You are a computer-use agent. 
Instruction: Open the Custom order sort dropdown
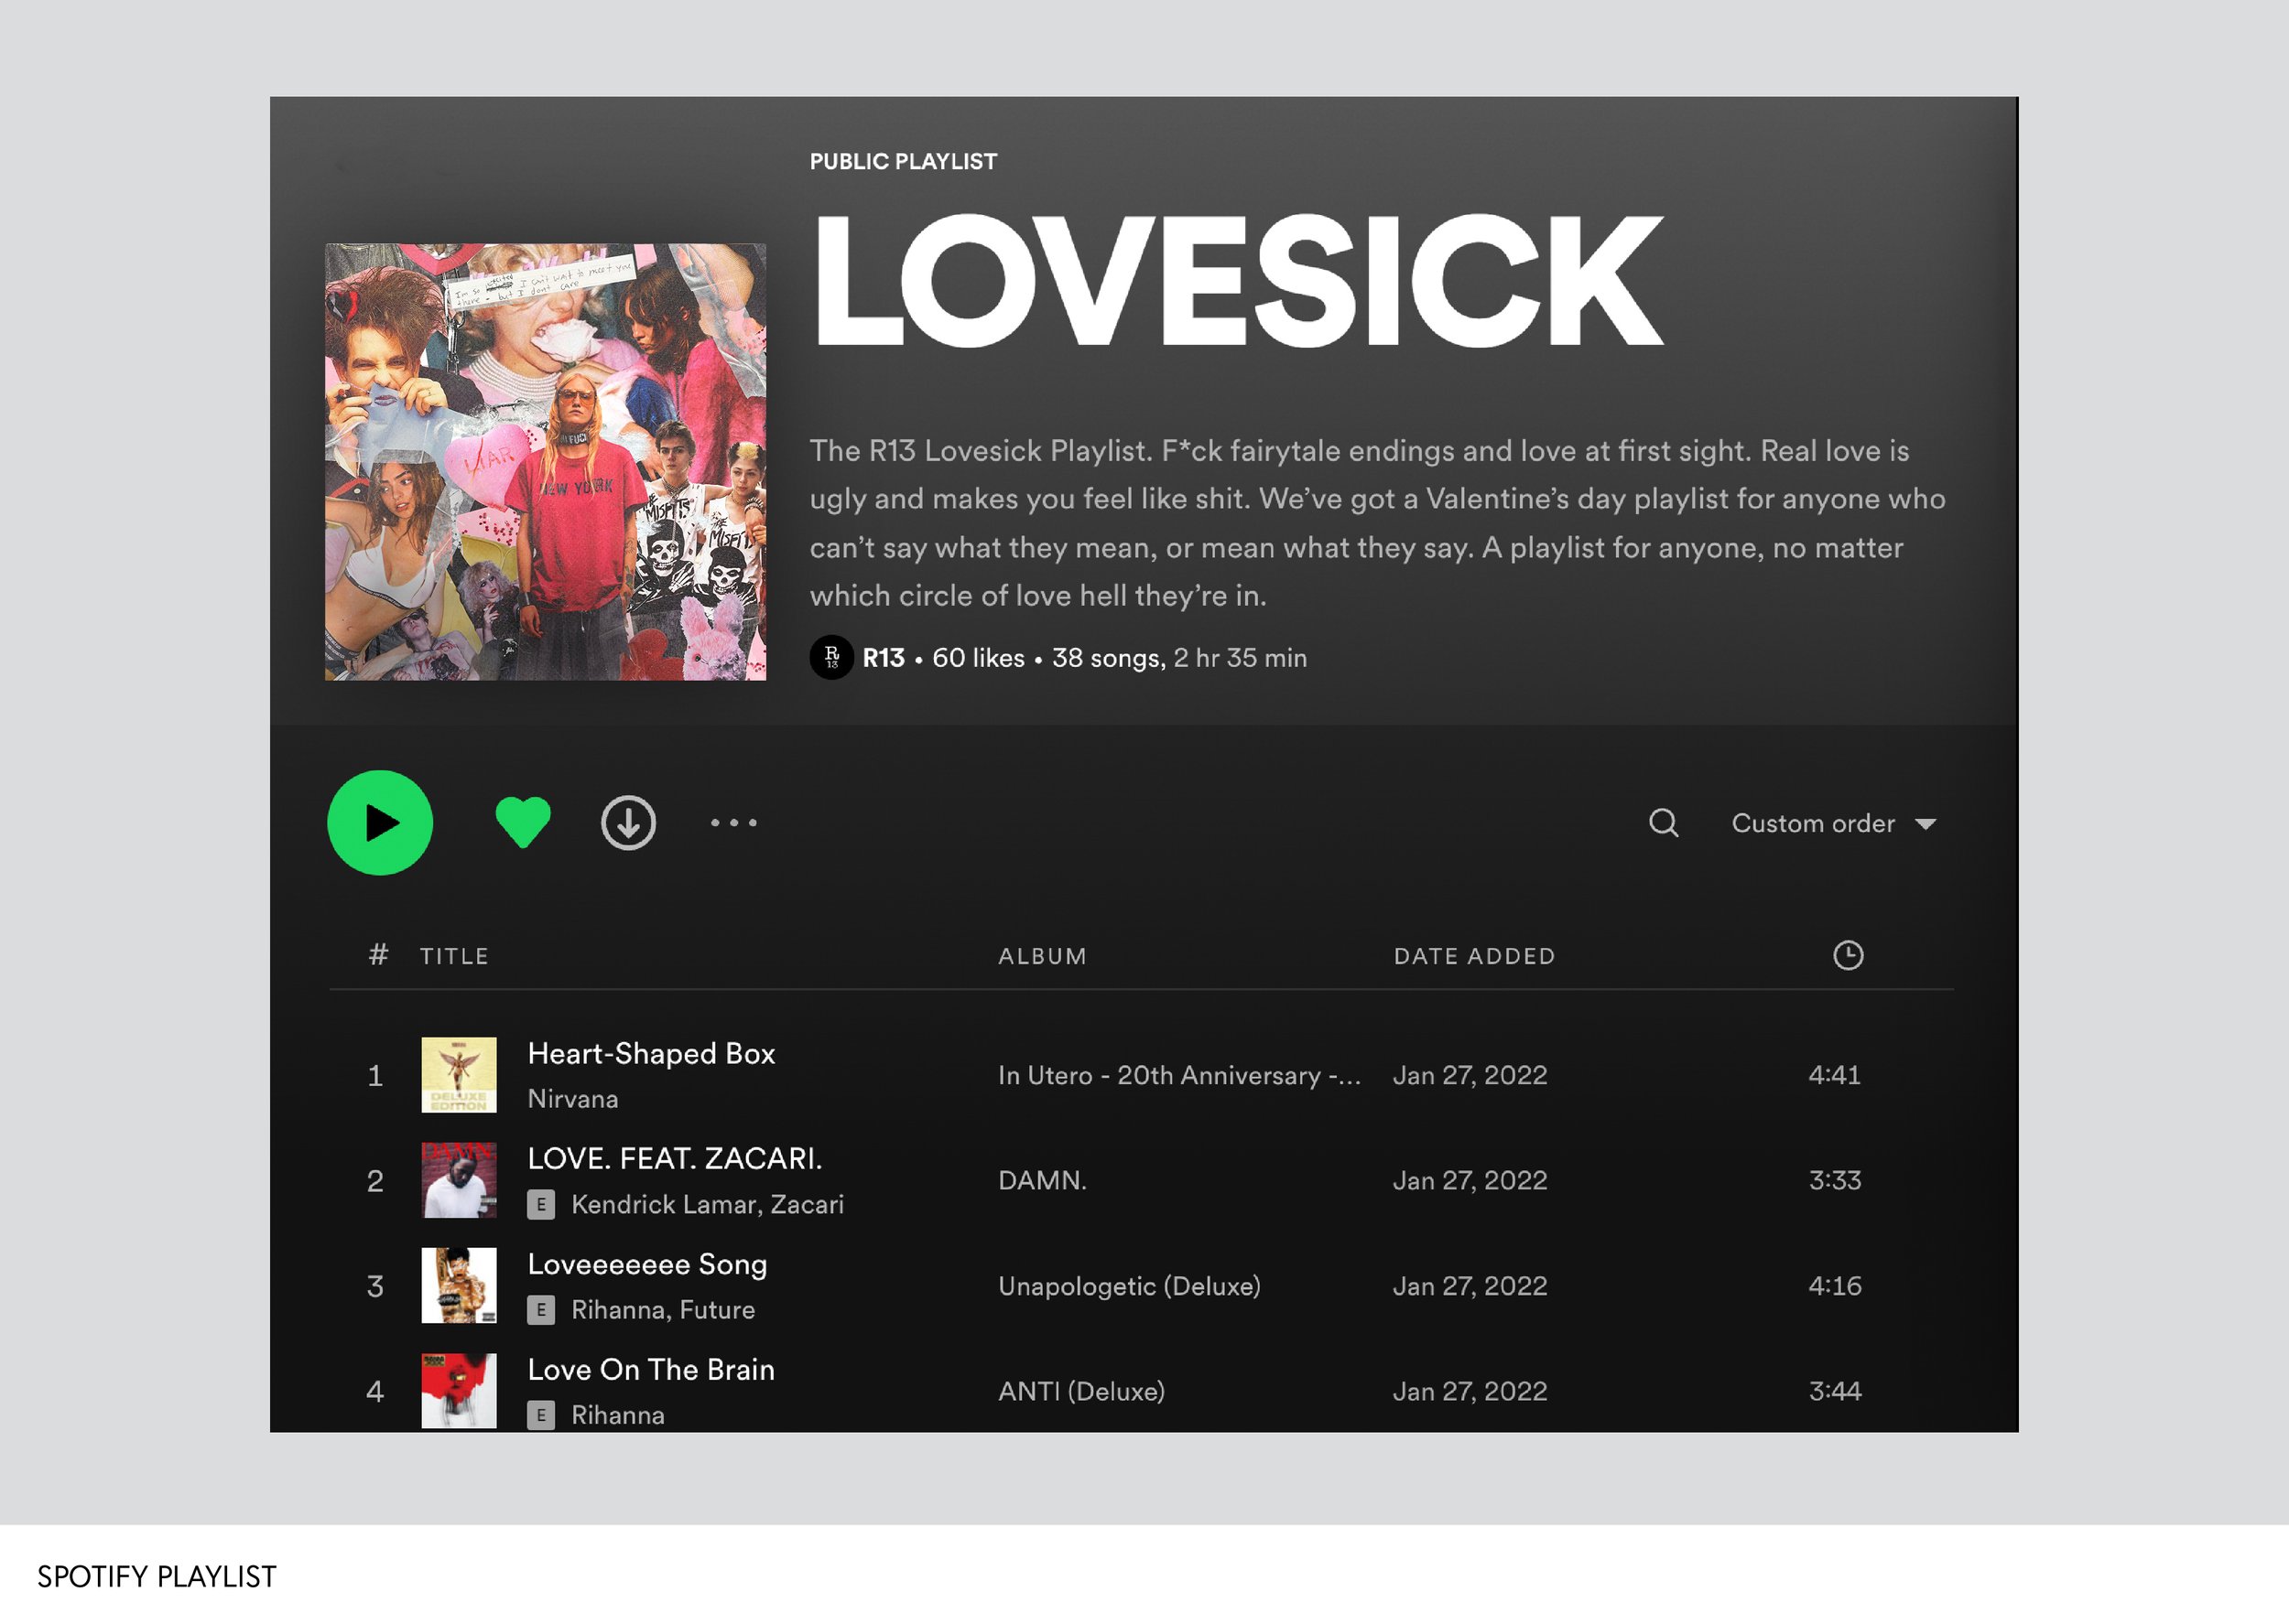click(1834, 823)
